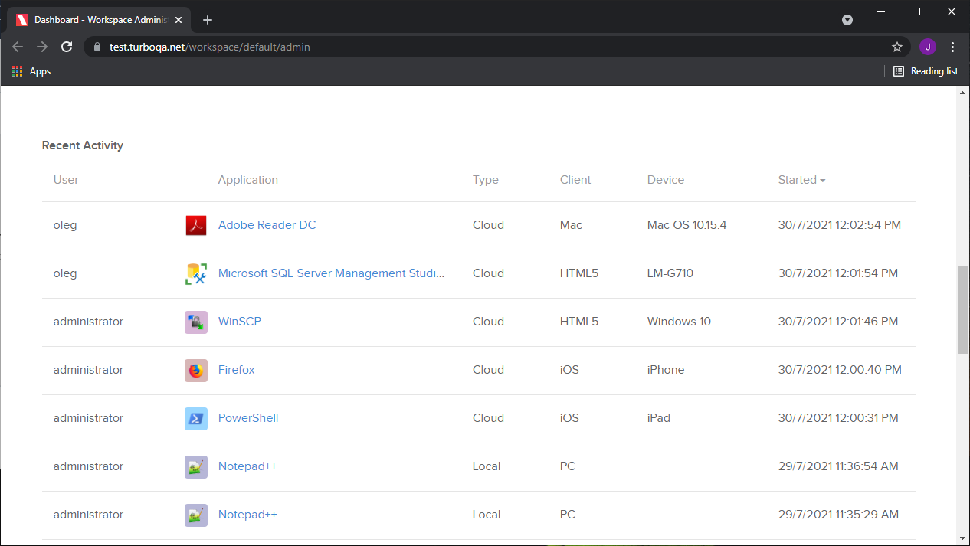This screenshot has width=970, height=546.
Task: Select the PowerShell application icon
Action: (x=195, y=418)
